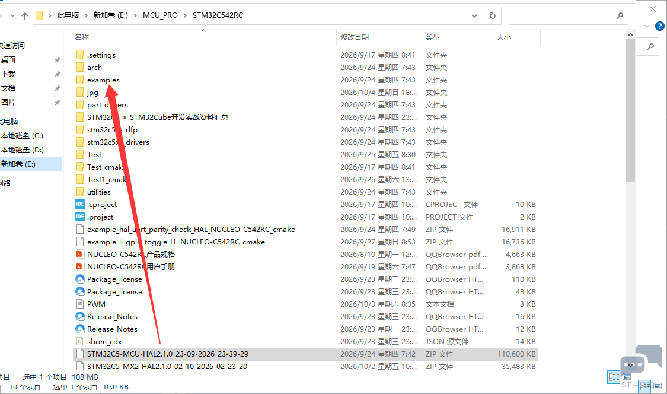Select 本地磁盘 (D:) in the sidebar
The width and height of the screenshot is (667, 394).
(x=22, y=150)
